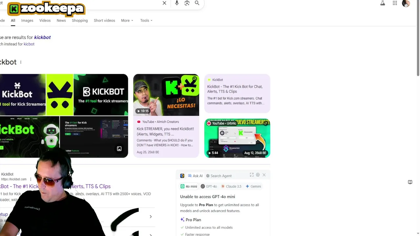Clear the search box with the X icon
Viewport: 420px width, 236px height.
164,3
